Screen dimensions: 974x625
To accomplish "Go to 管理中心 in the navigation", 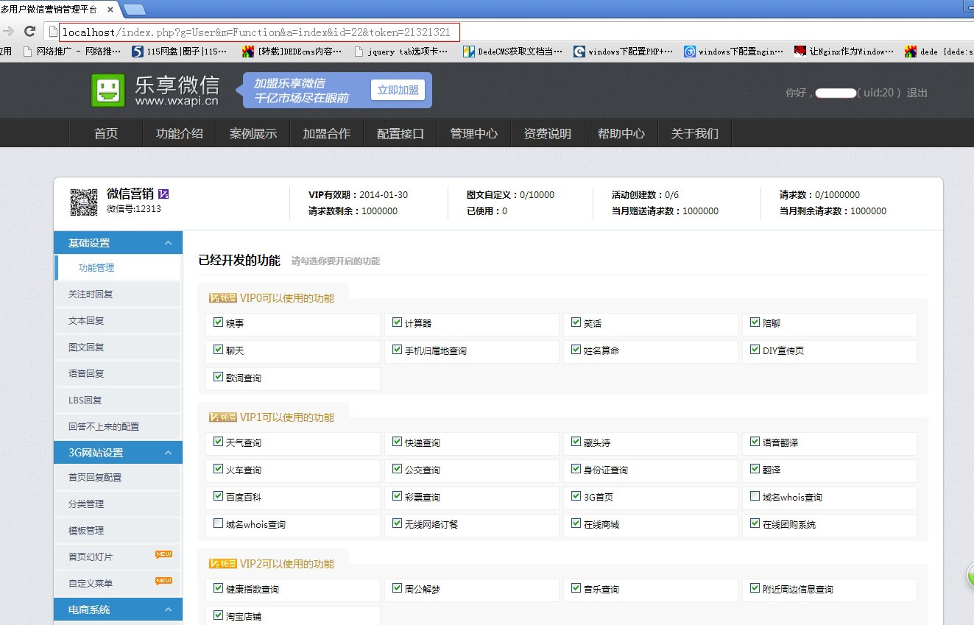I will coord(474,133).
